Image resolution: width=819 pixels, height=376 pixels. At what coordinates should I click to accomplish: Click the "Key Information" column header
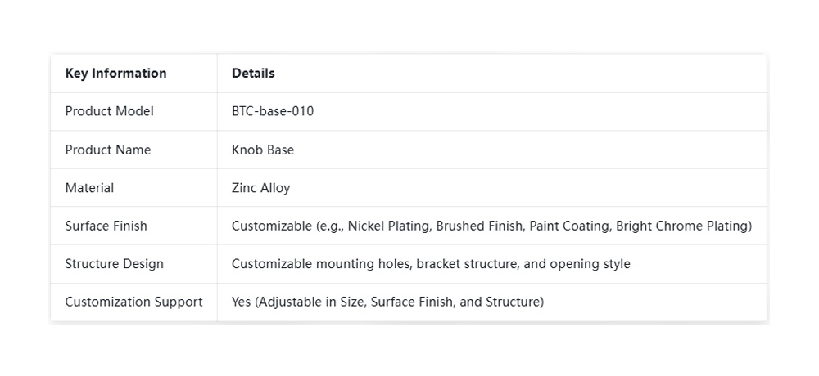115,74
